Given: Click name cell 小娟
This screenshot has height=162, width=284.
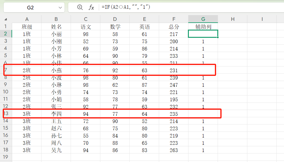Looking at the screenshot, I should coord(56,99).
